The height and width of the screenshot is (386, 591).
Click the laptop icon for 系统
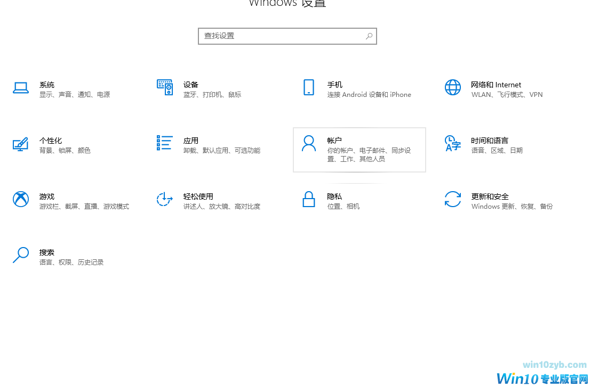[x=20, y=88]
